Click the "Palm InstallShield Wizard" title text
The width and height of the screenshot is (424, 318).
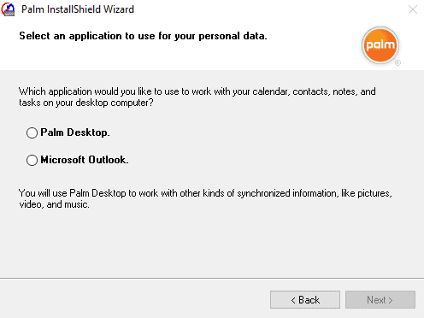tap(78, 9)
